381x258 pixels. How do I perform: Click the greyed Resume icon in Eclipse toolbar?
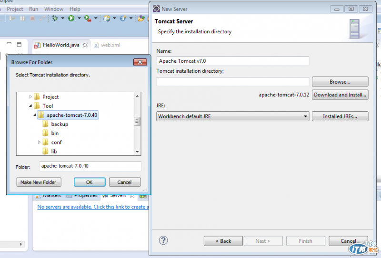(x=12, y=19)
